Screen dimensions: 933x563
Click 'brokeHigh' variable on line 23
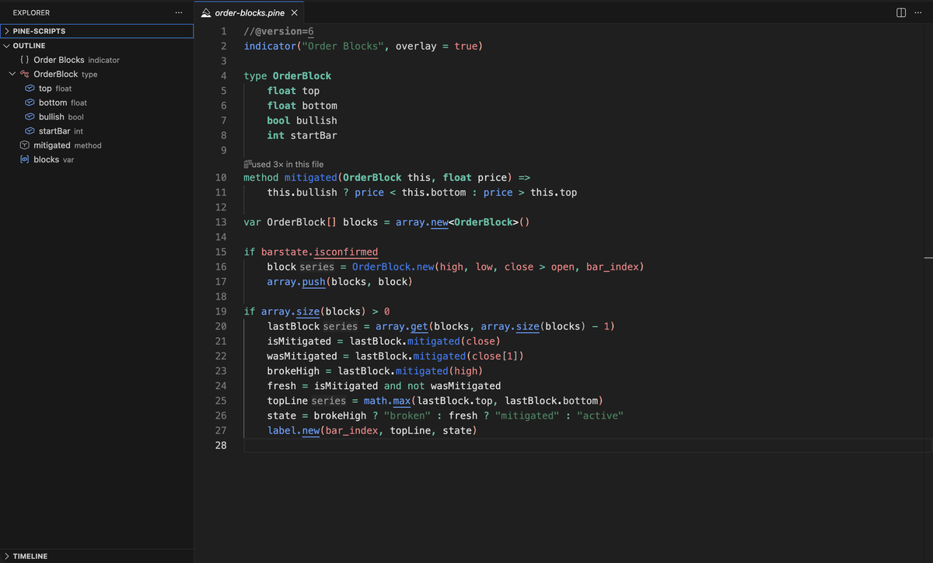293,370
